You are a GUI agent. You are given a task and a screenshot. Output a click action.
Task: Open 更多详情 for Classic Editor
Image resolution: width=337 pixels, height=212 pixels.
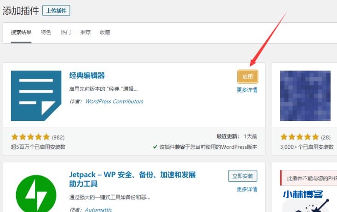coord(247,90)
